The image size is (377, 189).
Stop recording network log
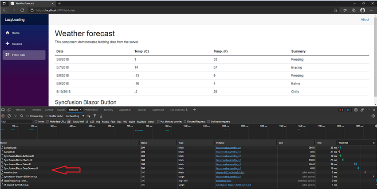coord(3,116)
